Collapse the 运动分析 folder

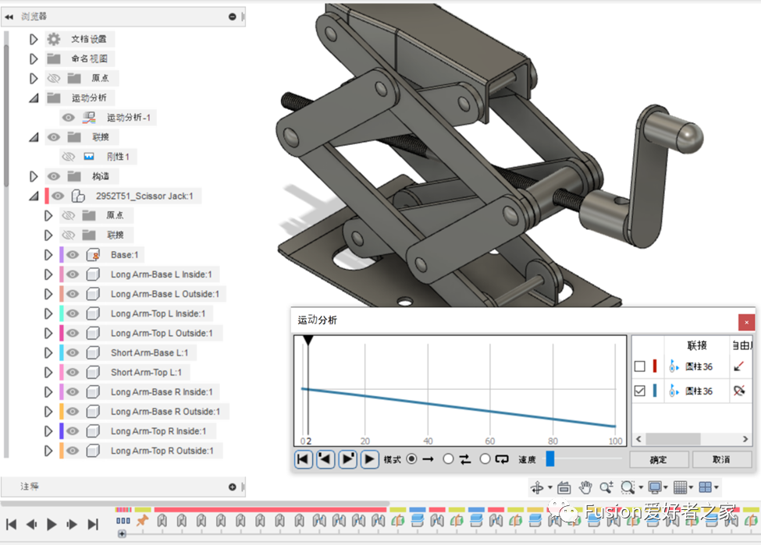tap(34, 98)
